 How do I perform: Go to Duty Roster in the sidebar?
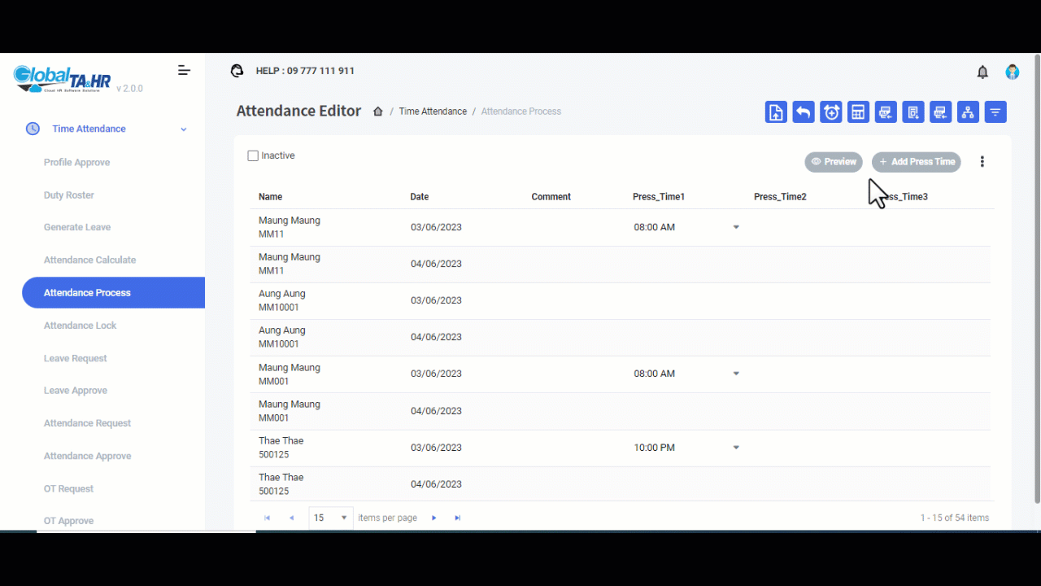(69, 195)
